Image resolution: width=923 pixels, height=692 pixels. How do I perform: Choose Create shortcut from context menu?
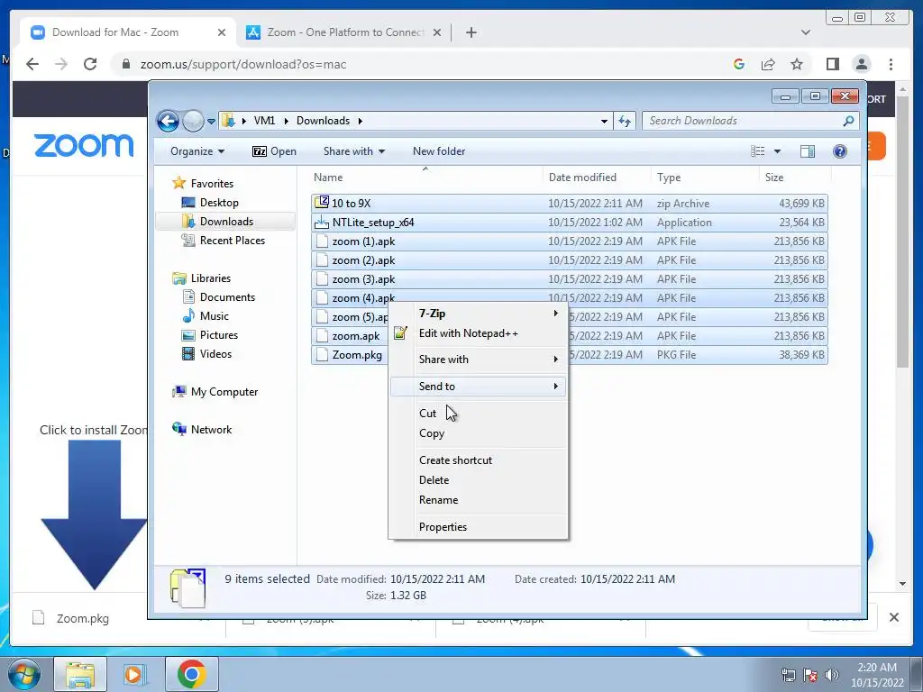coord(478,460)
